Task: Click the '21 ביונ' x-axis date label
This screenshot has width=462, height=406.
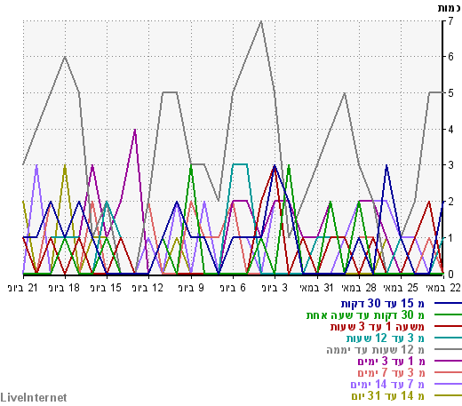Action: tap(23, 288)
